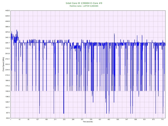This screenshot has width=168, height=126.
Task: Click the 3481.3 y-axis value
Action: click(x=8, y=38)
